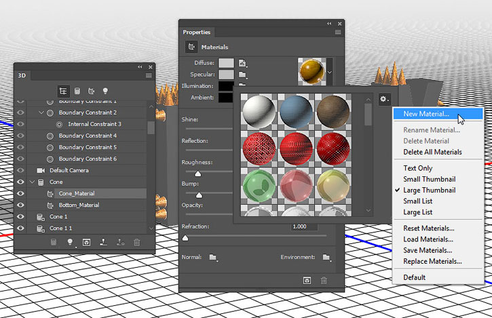492x318 pixels.
Task: Collapse the Properties panel with double arrows
Action: 329,24
